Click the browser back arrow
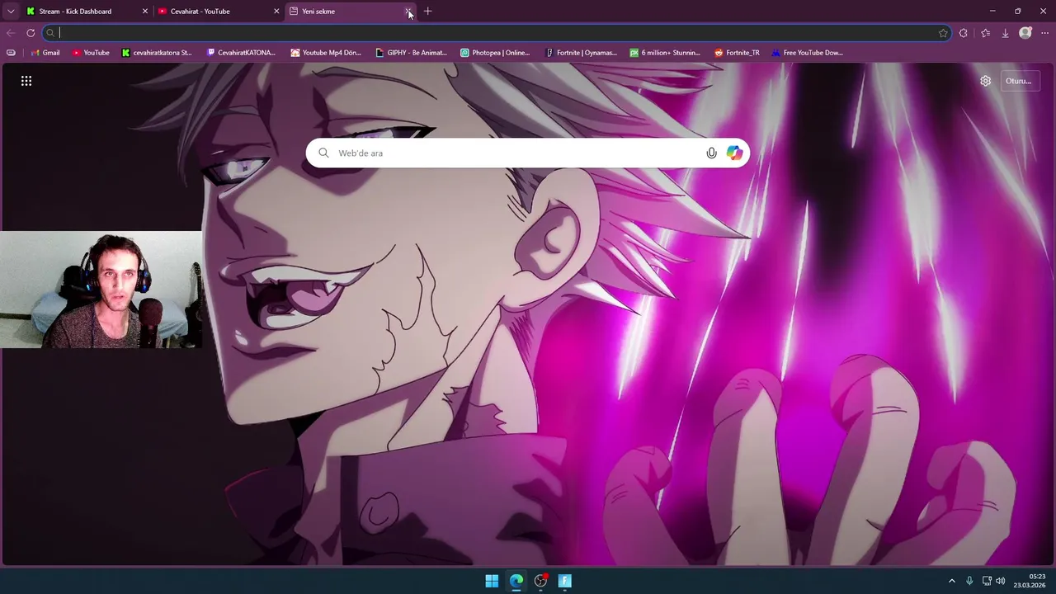Screen dimensions: 1056x594 [x=11, y=33]
